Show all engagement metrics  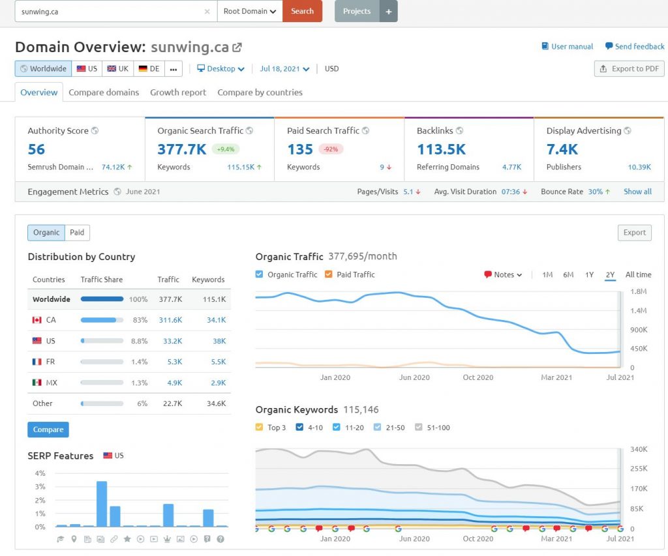pyautogui.click(x=638, y=192)
